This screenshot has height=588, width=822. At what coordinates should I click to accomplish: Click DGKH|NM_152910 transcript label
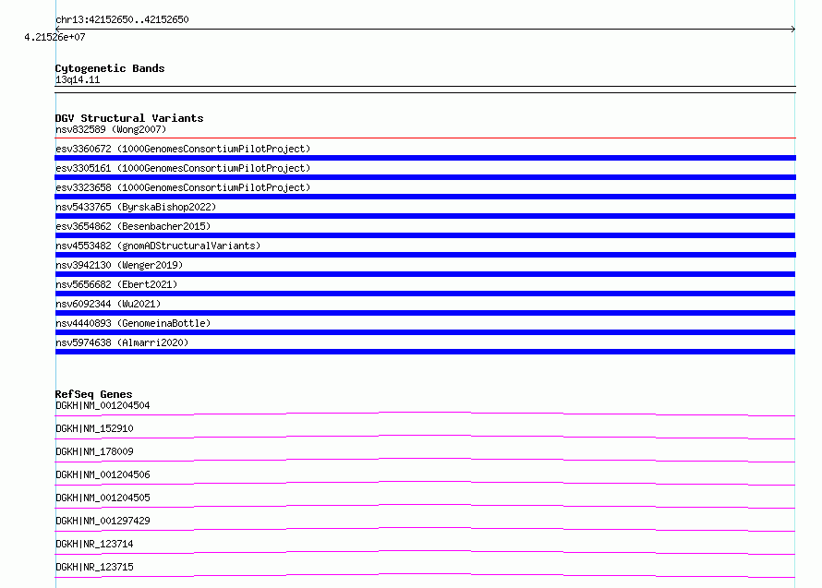pyautogui.click(x=94, y=428)
